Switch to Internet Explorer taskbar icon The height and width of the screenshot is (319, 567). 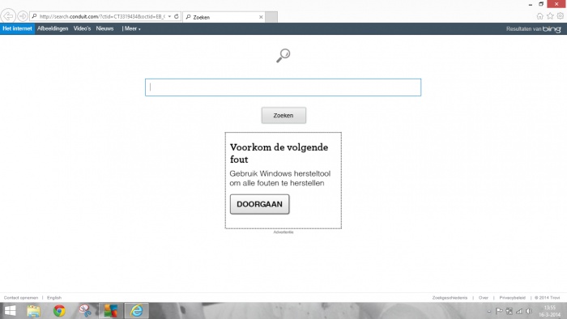point(137,311)
